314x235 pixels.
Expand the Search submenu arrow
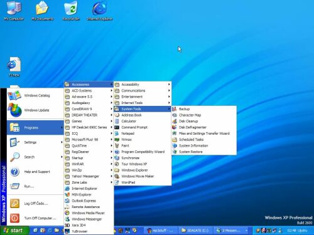point(62,157)
